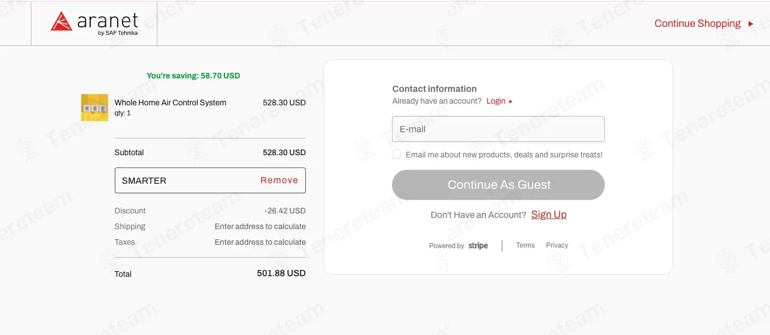Open the Sign Up link

pyautogui.click(x=549, y=215)
